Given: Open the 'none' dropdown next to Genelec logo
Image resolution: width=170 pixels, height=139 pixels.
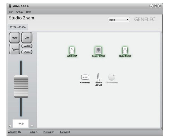Looking at the screenshot, I should pyautogui.click(x=119, y=19).
